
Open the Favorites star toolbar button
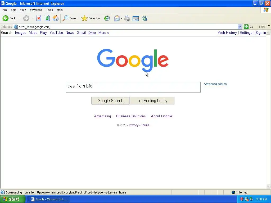pyautogui.click(x=91, y=18)
